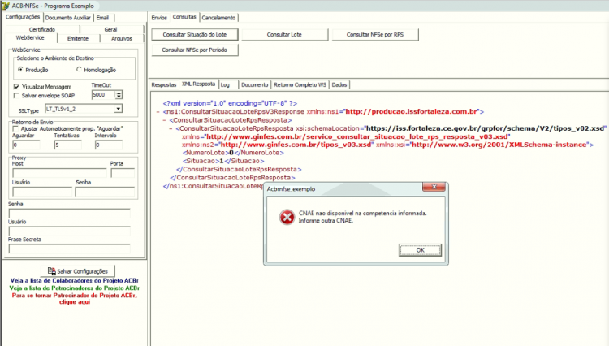Image resolution: width=609 pixels, height=346 pixels.
Task: Open Retorno Completo WS tab
Action: (x=300, y=84)
